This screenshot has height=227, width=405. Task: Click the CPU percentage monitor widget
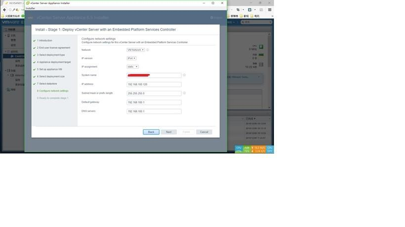point(239,150)
